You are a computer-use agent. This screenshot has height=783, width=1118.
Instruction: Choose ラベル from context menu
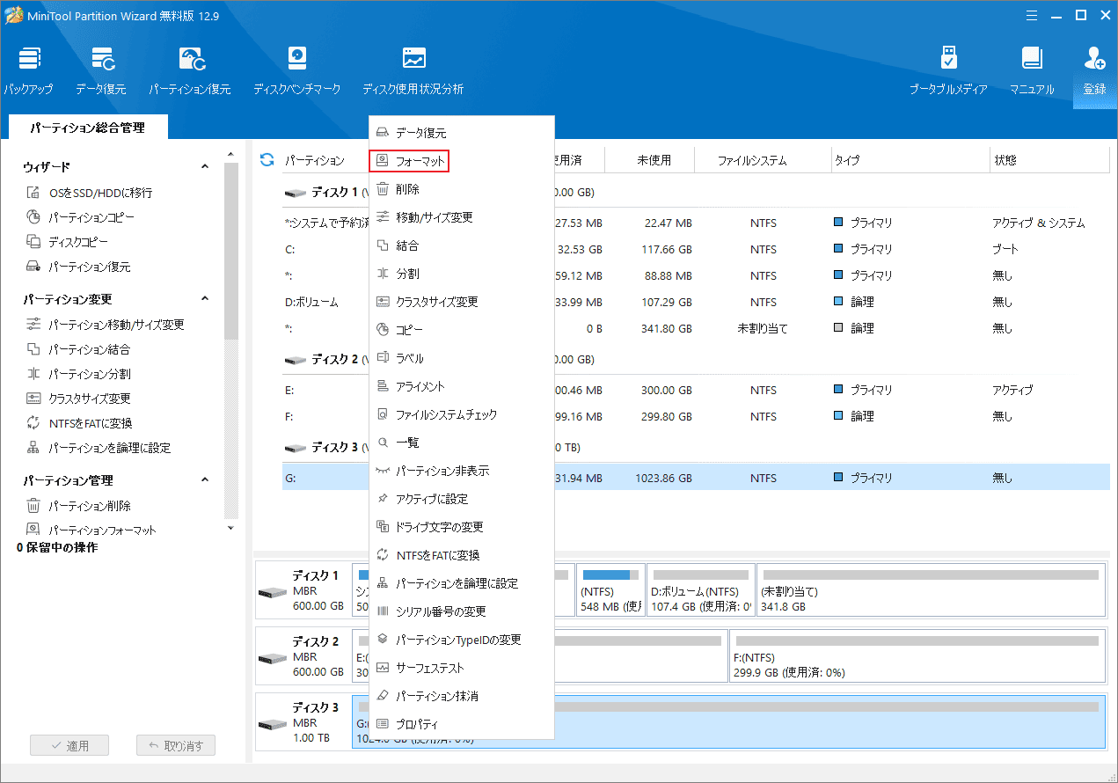(462, 358)
